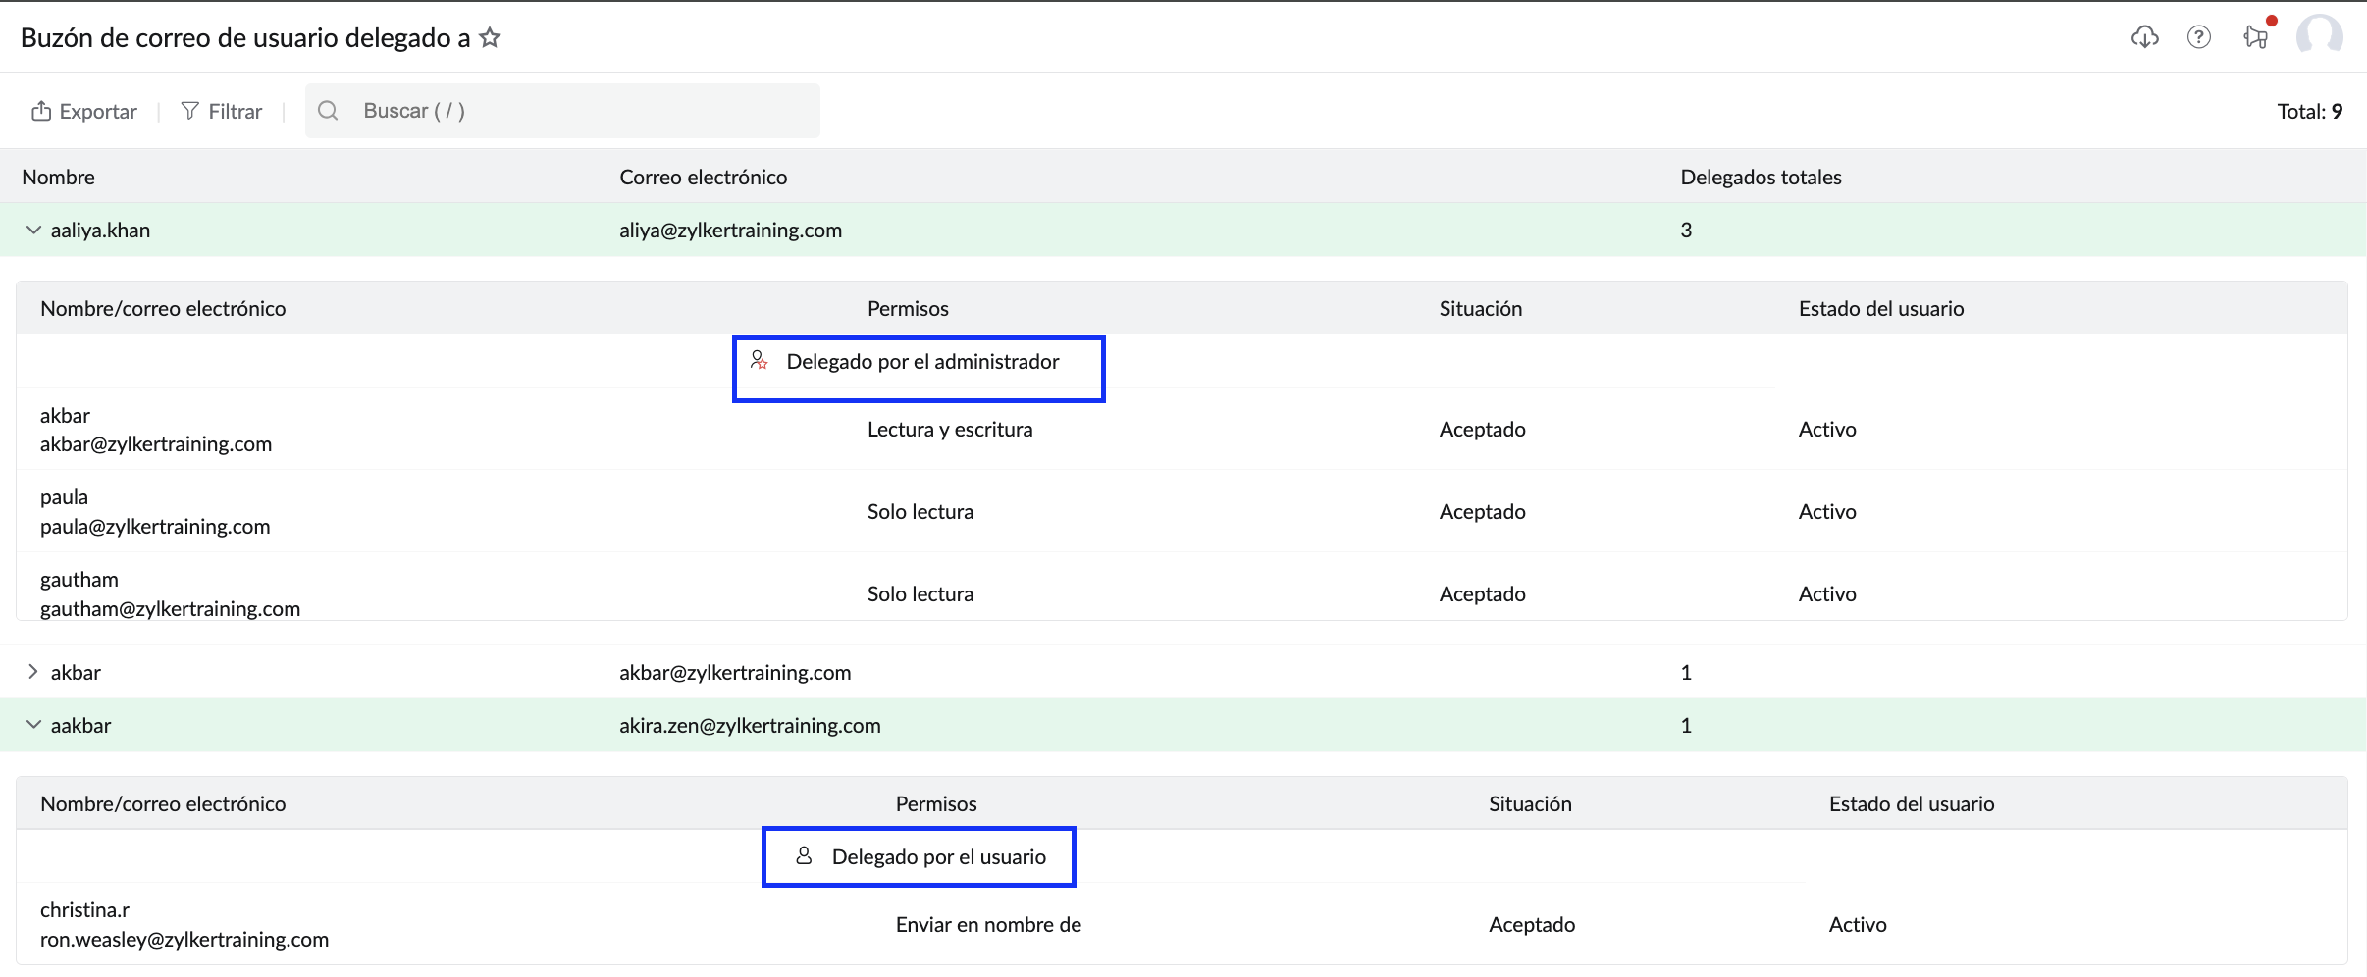Image resolution: width=2367 pixels, height=977 pixels.
Task: Click Estado del usuario header in aaliya.khan subtable
Action: tap(1881, 309)
